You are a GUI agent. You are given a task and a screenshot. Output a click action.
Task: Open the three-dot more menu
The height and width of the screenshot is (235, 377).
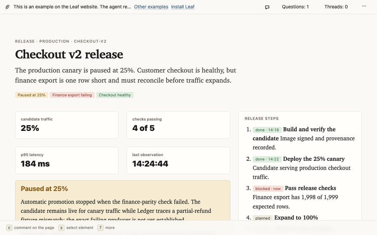tap(364, 6)
